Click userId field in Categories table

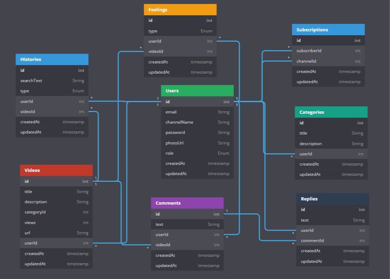pos(331,154)
